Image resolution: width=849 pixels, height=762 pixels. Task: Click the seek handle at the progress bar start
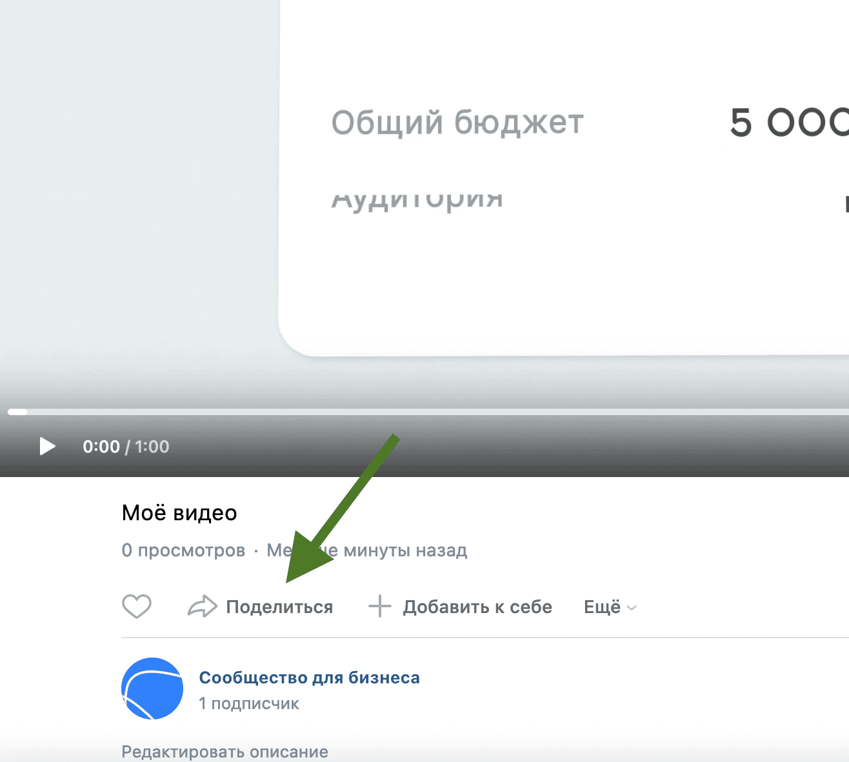17,411
